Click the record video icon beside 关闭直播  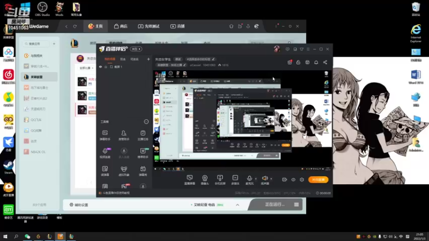coord(284,179)
